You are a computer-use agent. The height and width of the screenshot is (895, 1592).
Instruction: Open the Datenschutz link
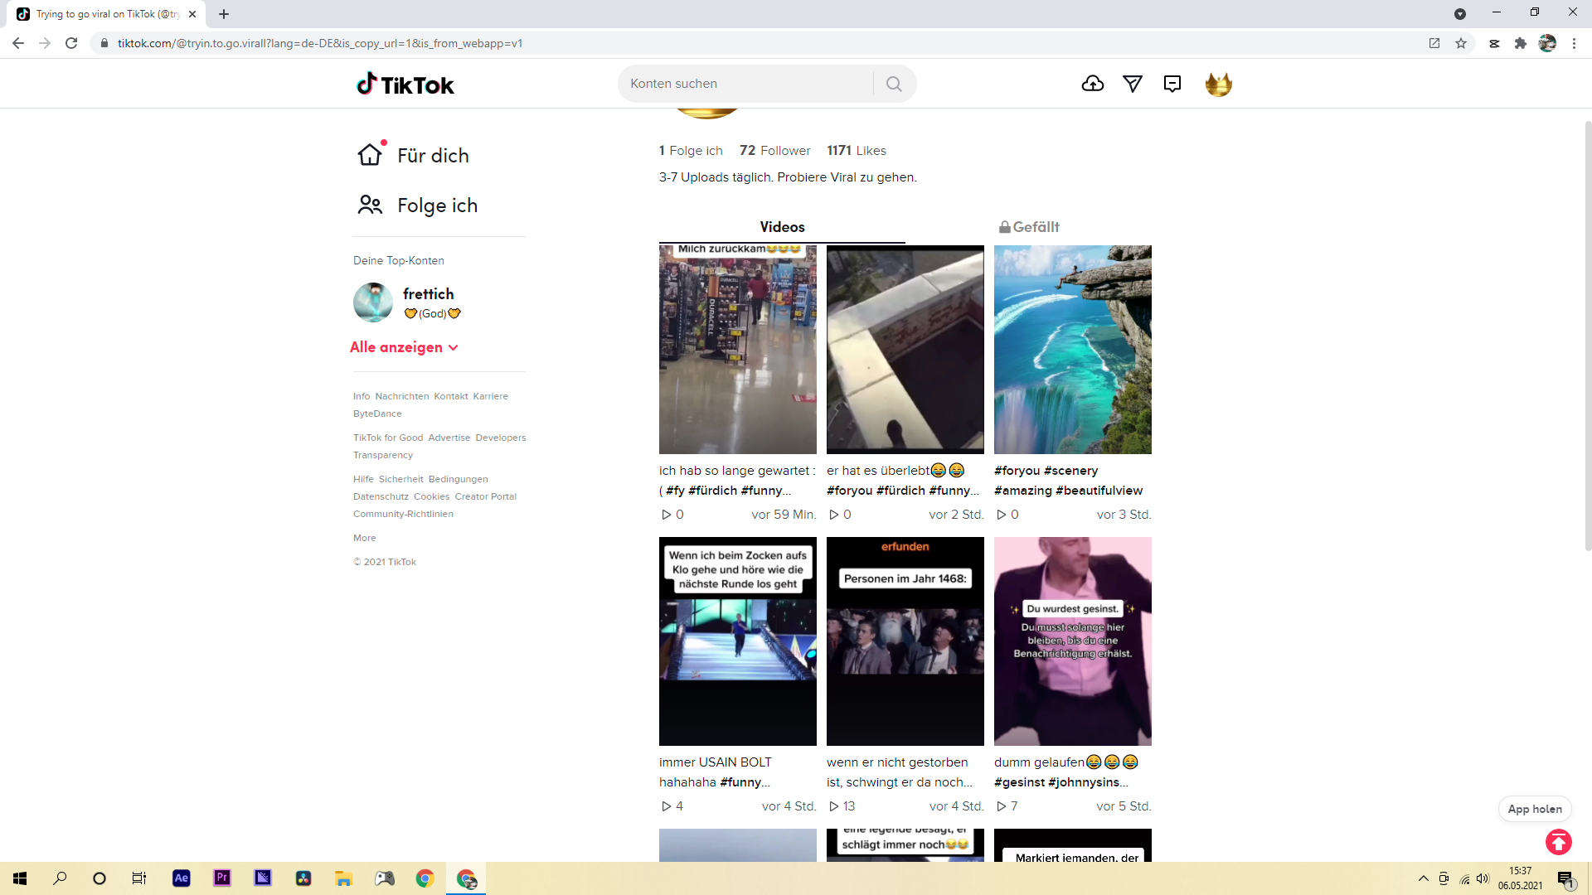click(x=381, y=496)
